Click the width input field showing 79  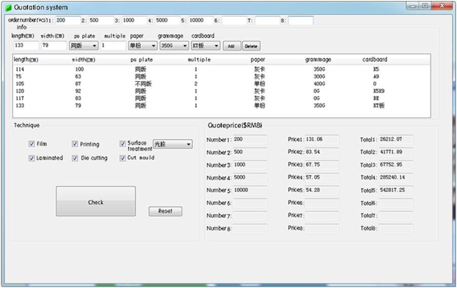click(x=54, y=46)
